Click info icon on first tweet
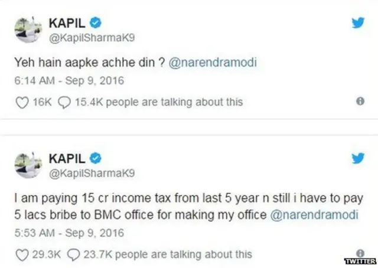 pyautogui.click(x=360, y=101)
